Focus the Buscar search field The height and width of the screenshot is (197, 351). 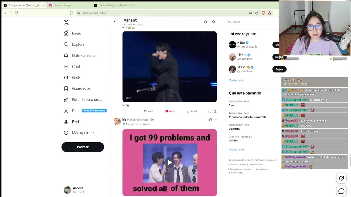pos(252,22)
